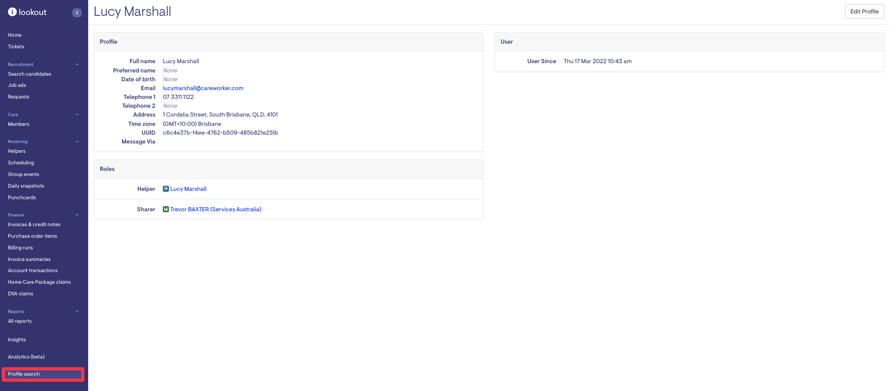Open Lucy Marshall helper role link
Viewport: 889px width, 391px height.
pos(188,189)
